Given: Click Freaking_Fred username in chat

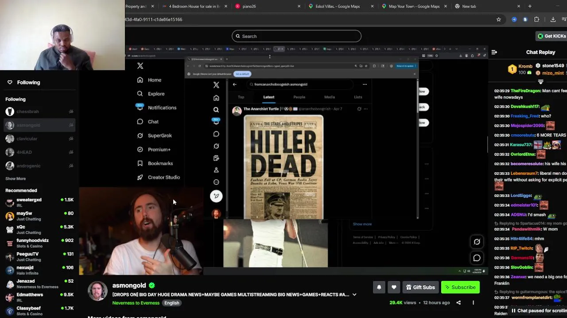Looking at the screenshot, I should [x=524, y=116].
